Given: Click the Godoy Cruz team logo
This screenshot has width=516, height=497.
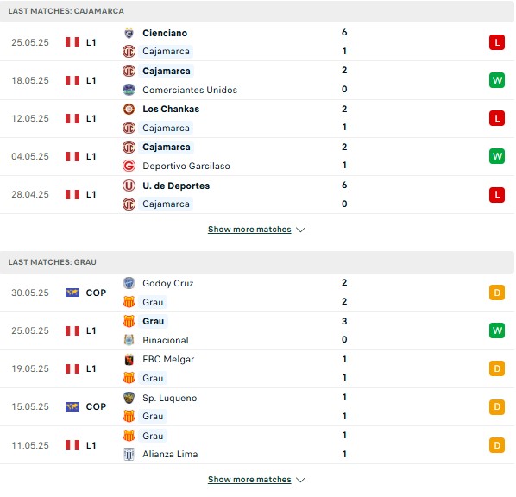Looking at the screenshot, I should 129,283.
